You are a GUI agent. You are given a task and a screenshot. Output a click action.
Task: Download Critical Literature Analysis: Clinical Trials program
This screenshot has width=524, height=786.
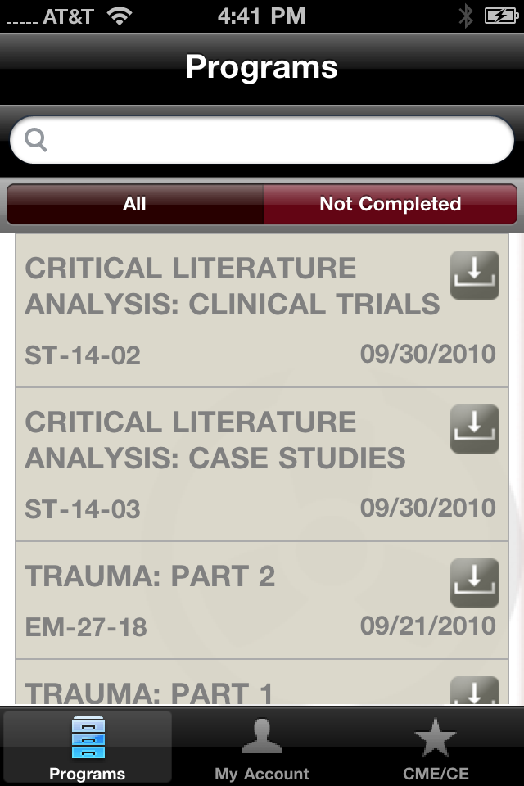[x=474, y=275]
